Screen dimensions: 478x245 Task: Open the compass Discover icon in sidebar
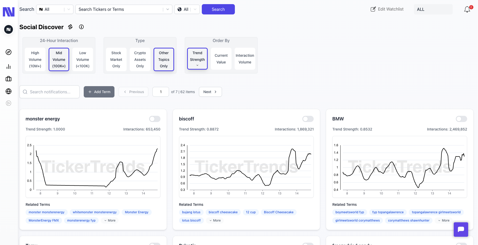tap(9, 52)
